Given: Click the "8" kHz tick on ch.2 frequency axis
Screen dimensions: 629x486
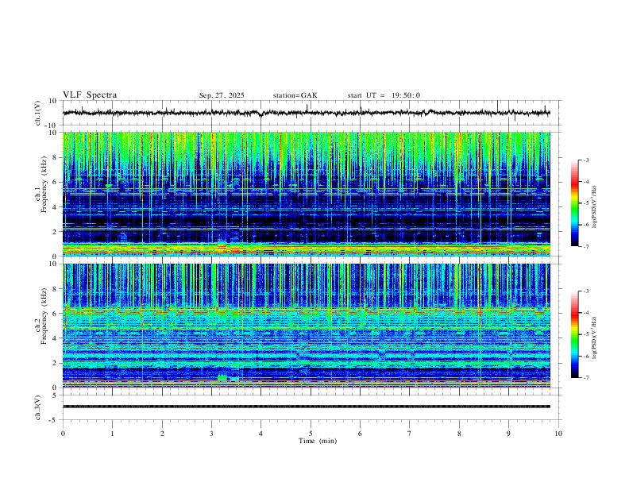Looking at the screenshot, I should click(x=56, y=289).
